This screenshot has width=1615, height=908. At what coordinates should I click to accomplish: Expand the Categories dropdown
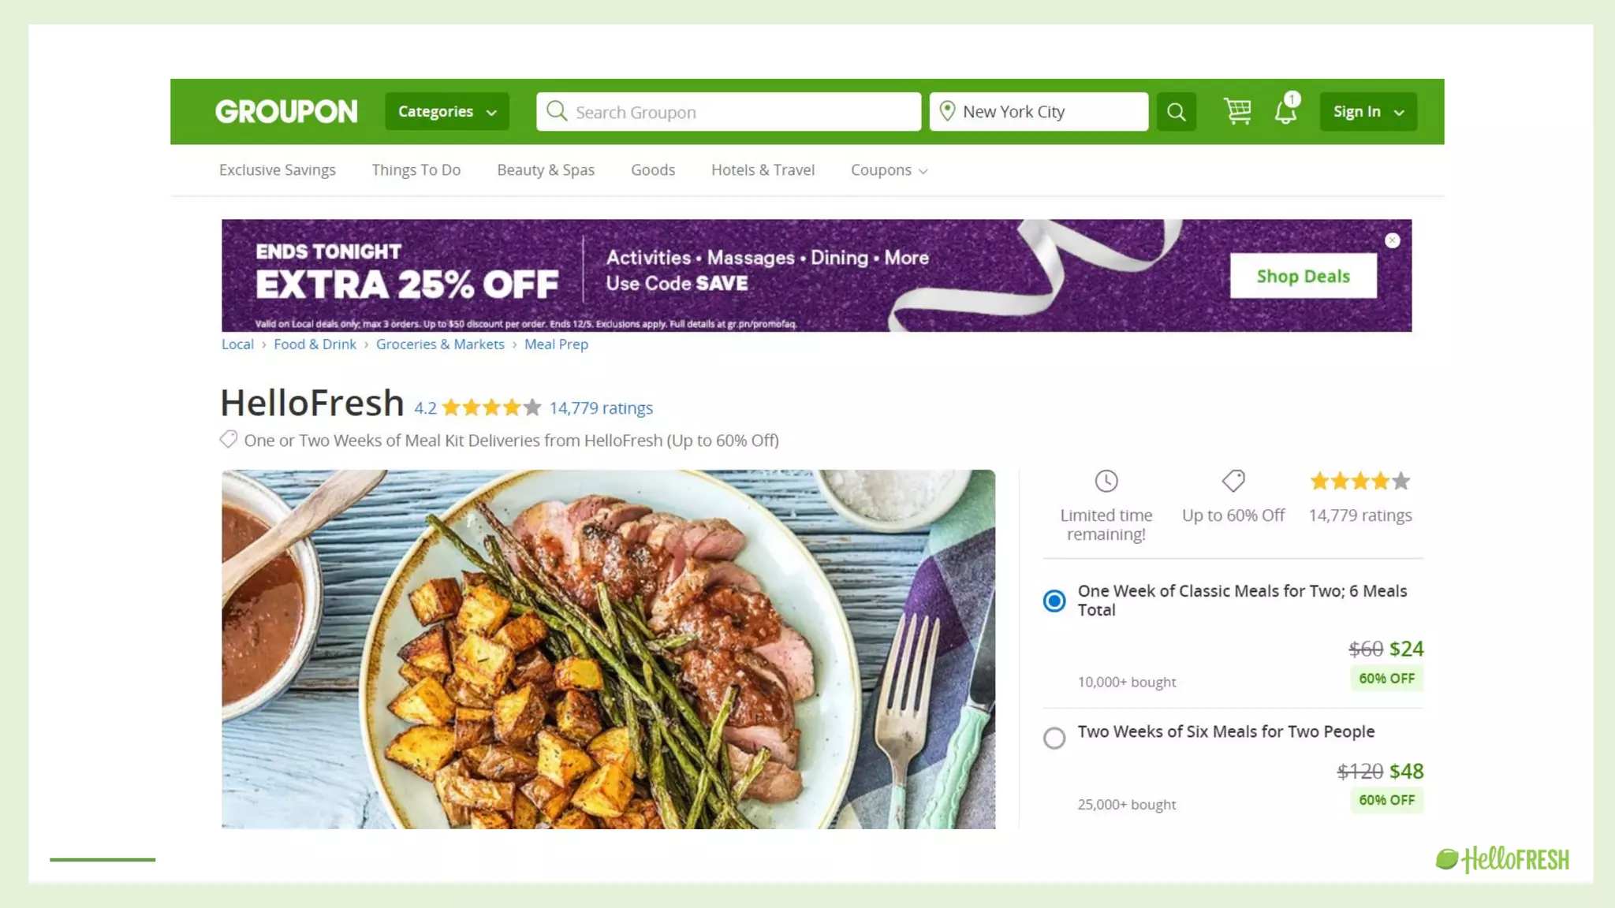447,111
